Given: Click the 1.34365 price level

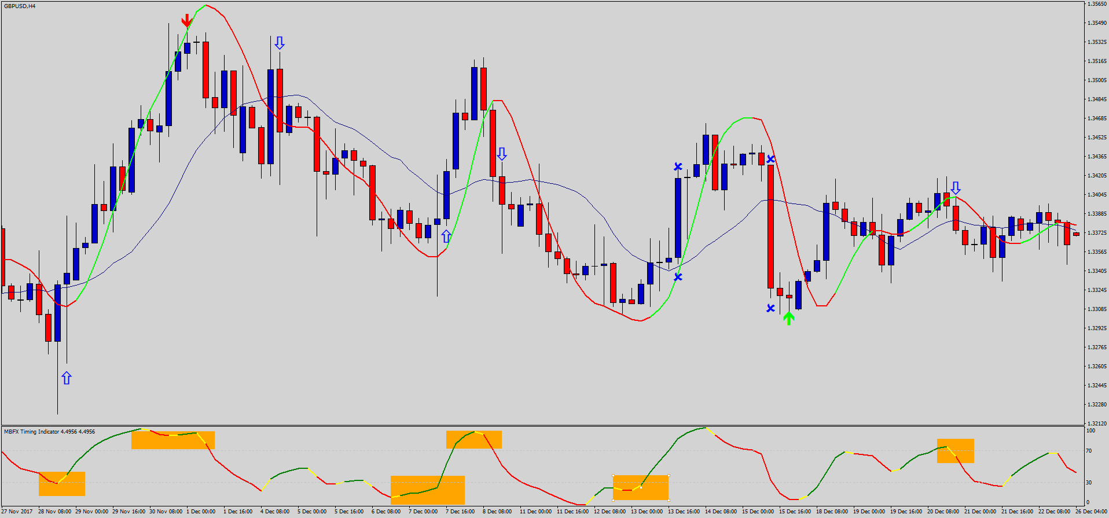Looking at the screenshot, I should [x=1097, y=157].
